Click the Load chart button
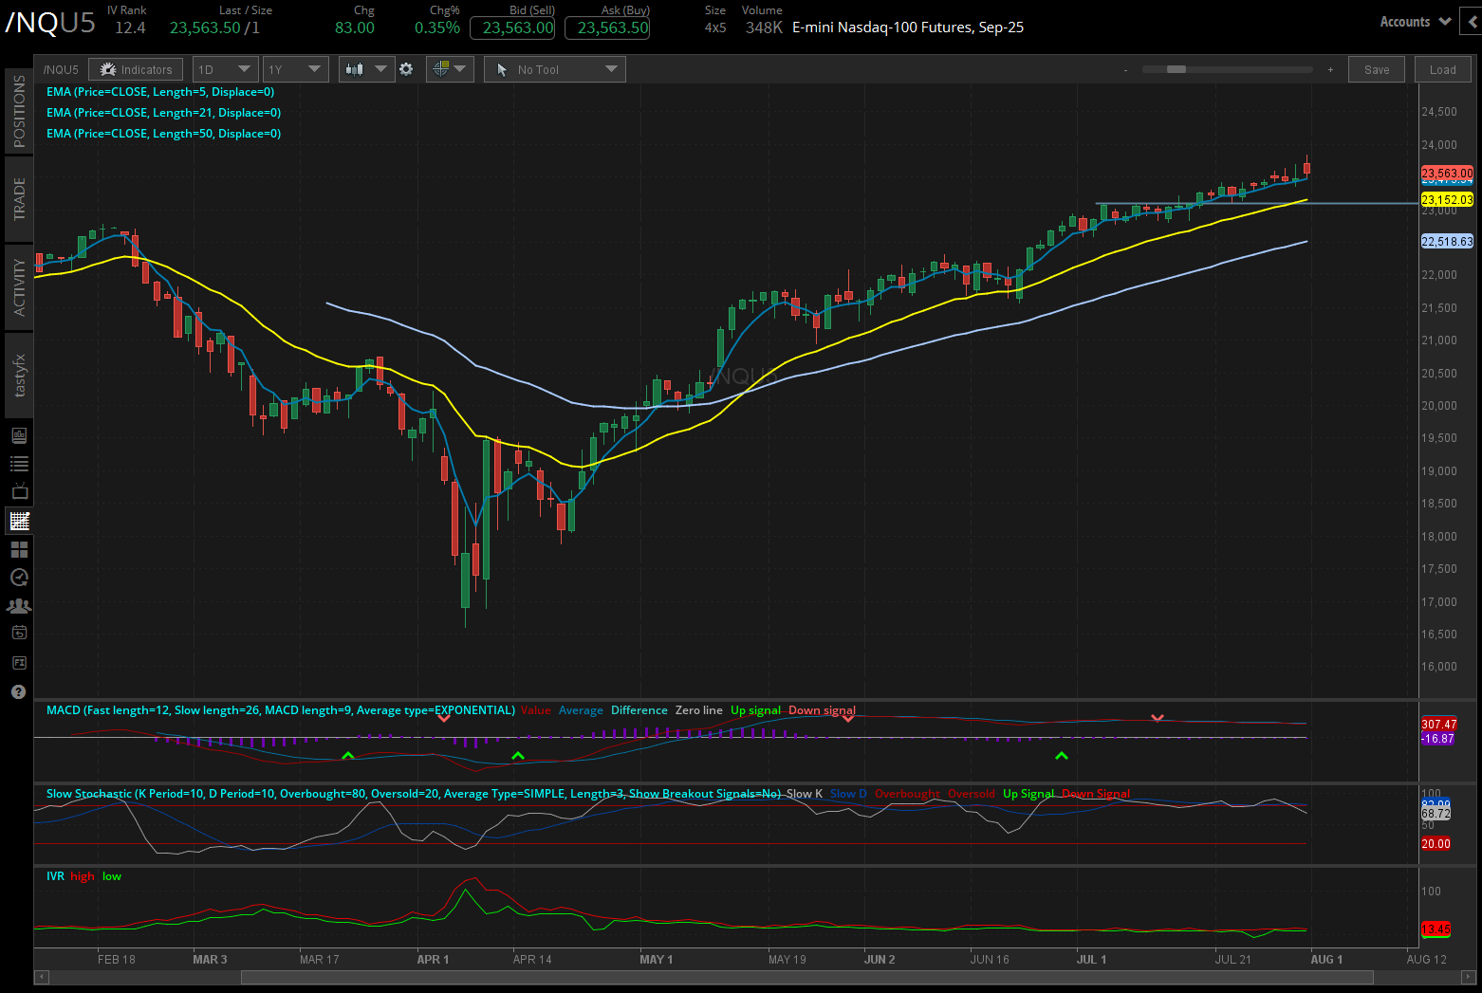Image resolution: width=1482 pixels, height=993 pixels. point(1442,68)
